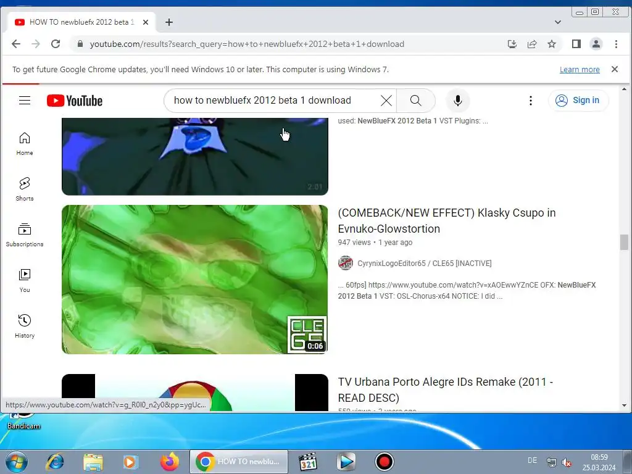632x474 pixels.
Task: Open Chrome three-dot menu
Action: point(616,44)
